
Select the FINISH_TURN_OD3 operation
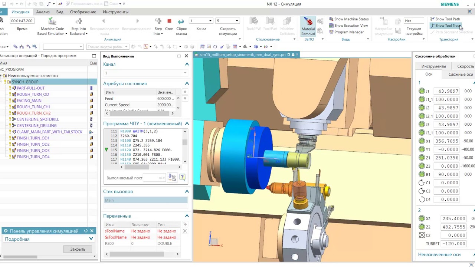pyautogui.click(x=33, y=151)
